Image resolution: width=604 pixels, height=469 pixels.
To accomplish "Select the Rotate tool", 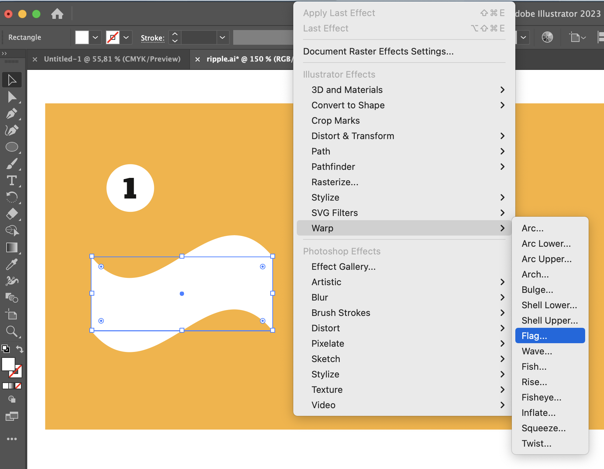I will point(12,197).
